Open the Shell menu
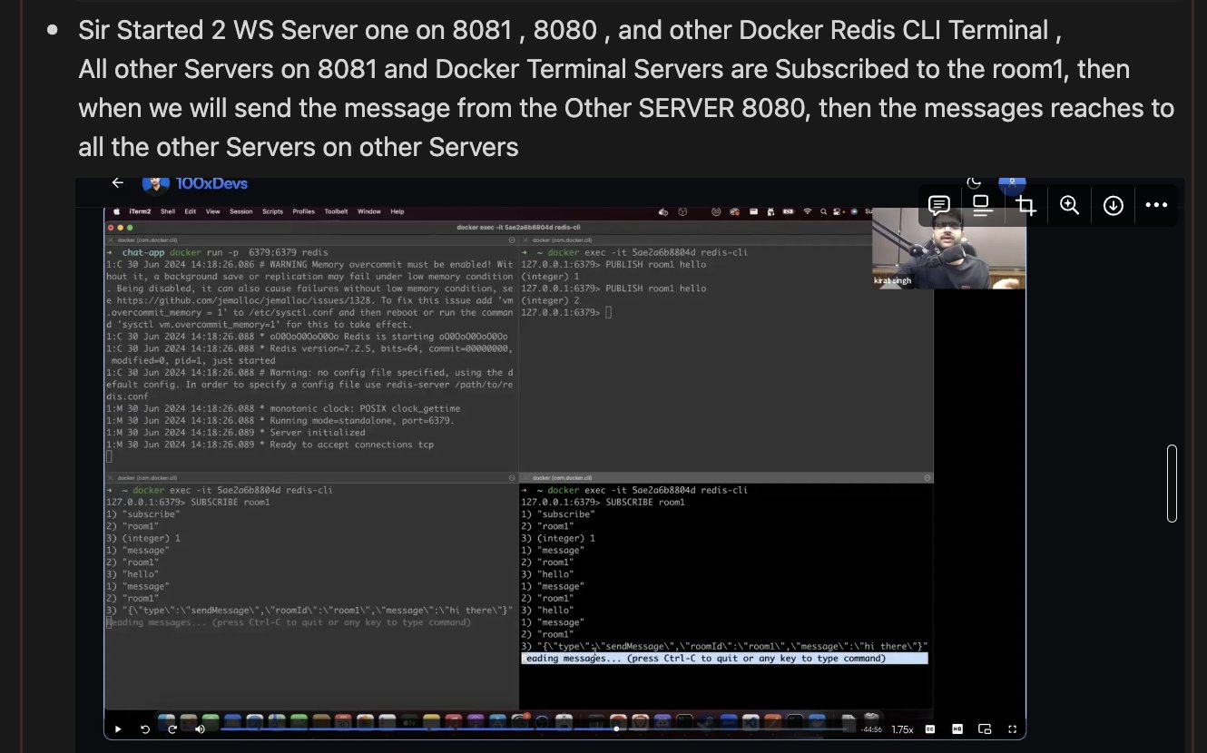 tap(168, 211)
